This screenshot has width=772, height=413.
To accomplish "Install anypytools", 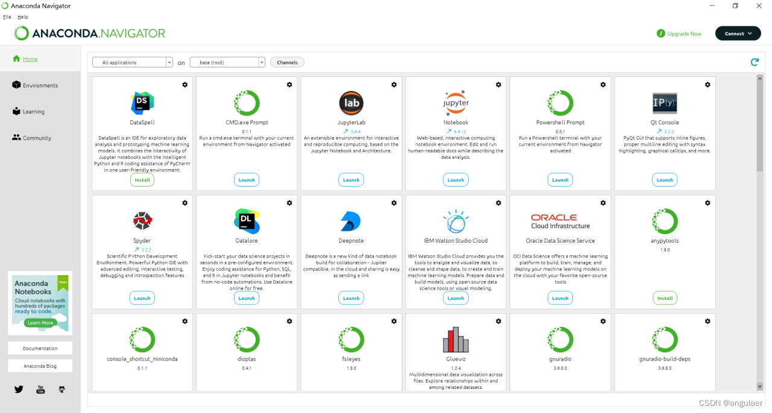I will (x=665, y=297).
